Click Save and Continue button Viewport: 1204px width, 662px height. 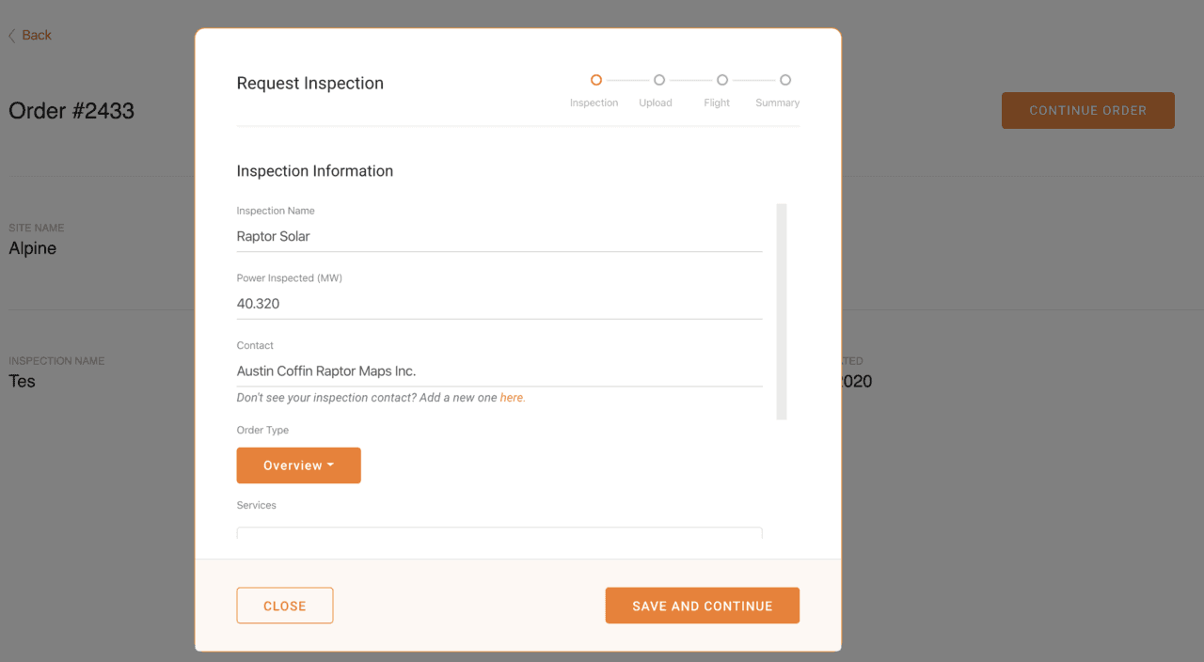[703, 606]
